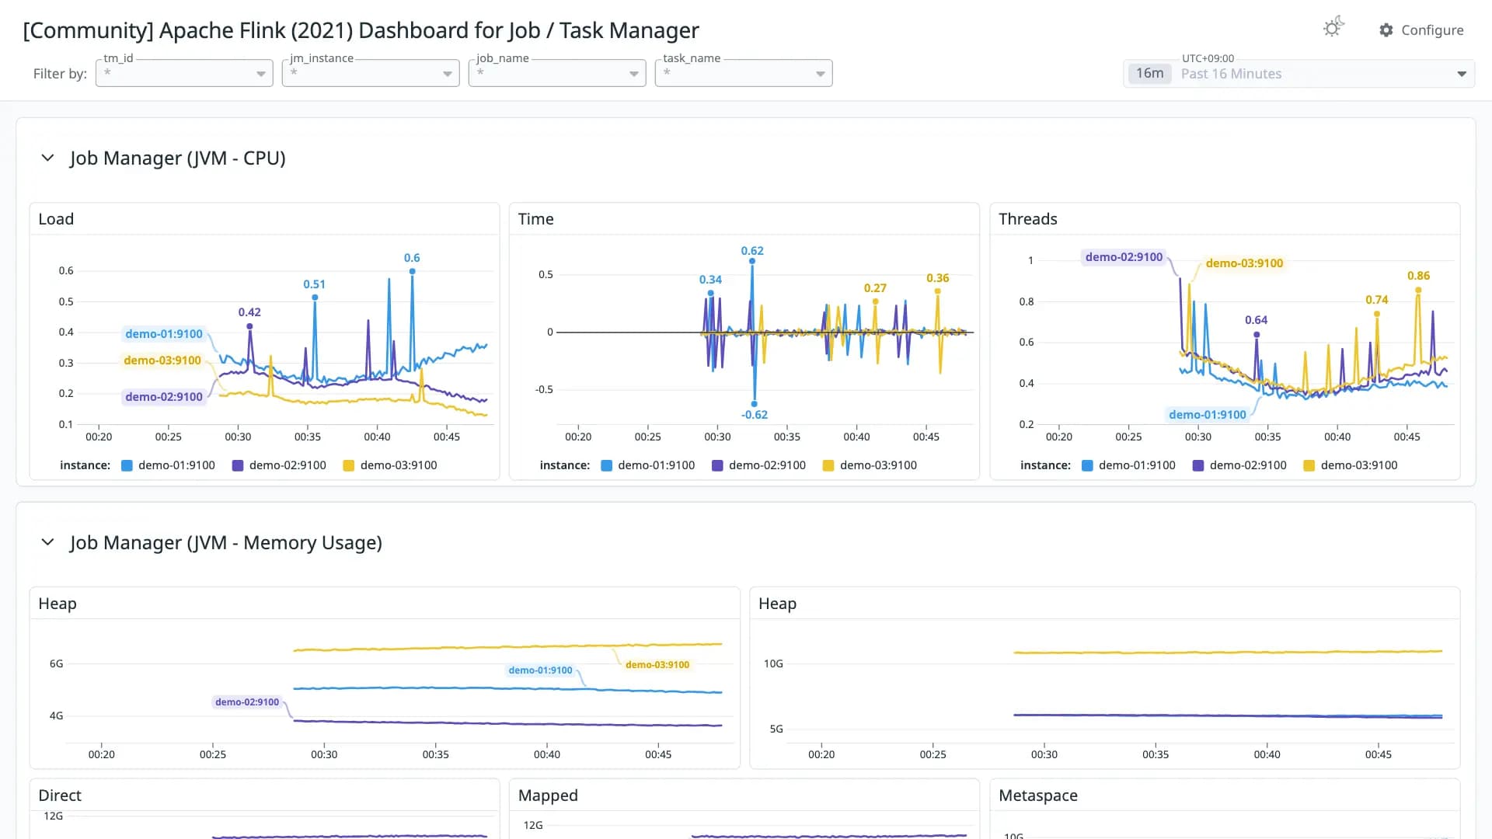
Task: Click the 0.62 peak marker in Time chart
Action: (x=752, y=261)
